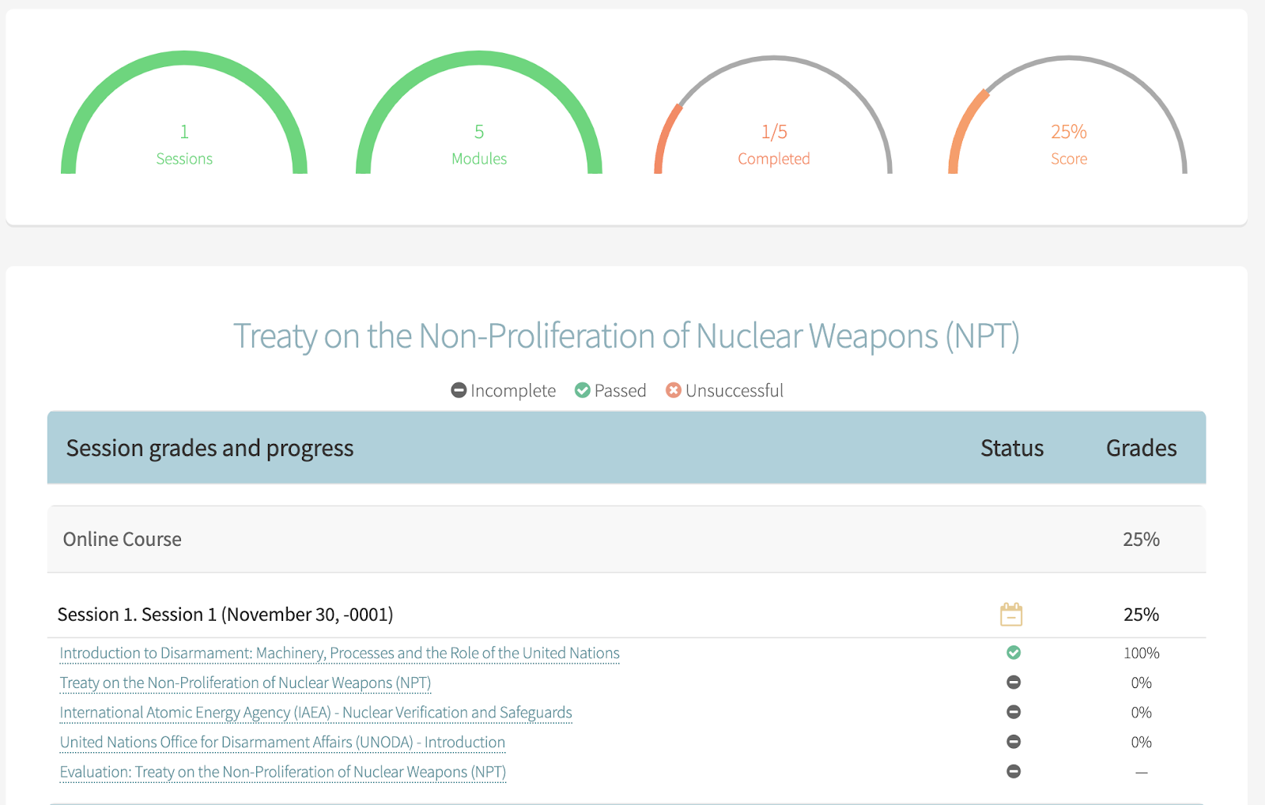1265x805 pixels.
Task: Click the Session 1 (November 30, -0001) title
Action: tap(225, 615)
